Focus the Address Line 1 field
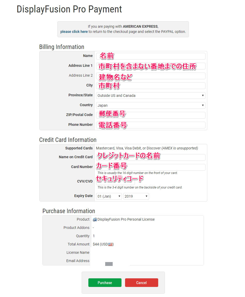Screen dimensions: 245x297 (x=151, y=66)
